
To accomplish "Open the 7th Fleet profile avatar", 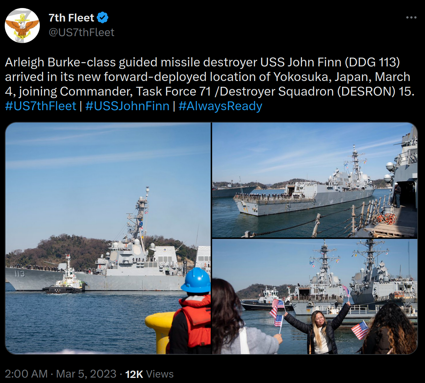I will click(22, 26).
